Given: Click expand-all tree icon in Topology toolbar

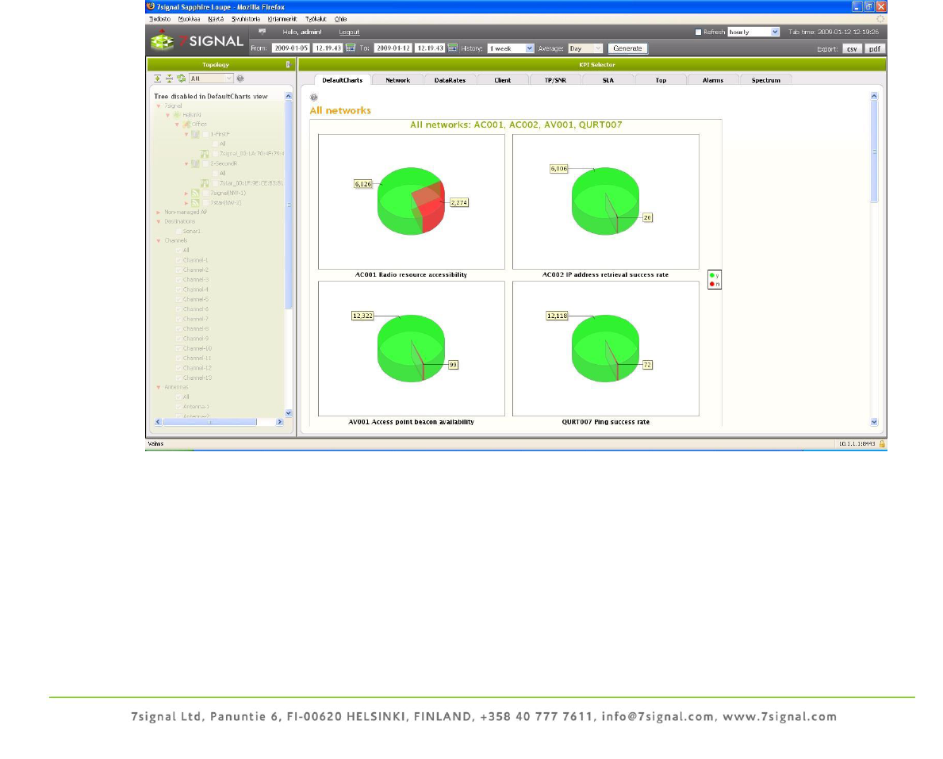Looking at the screenshot, I should (x=157, y=79).
